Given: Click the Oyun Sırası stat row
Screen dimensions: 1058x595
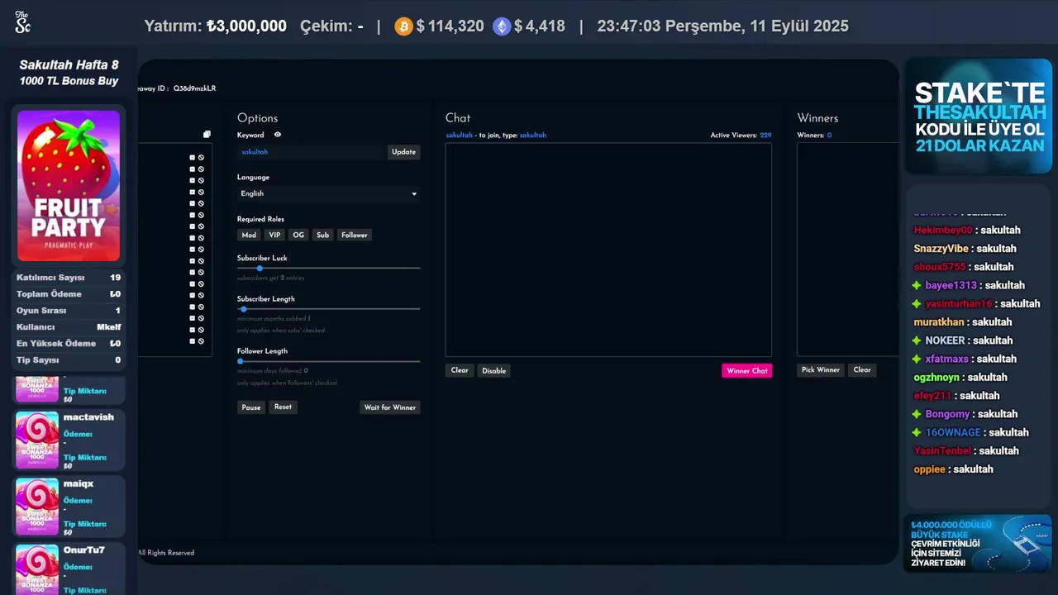Looking at the screenshot, I should click(69, 311).
